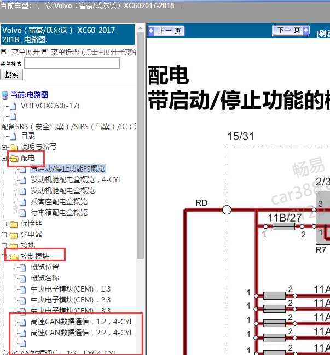The height and width of the screenshot is (355, 330).
Task: Click page icon beside 概览名称
Action: [x=23, y=279]
